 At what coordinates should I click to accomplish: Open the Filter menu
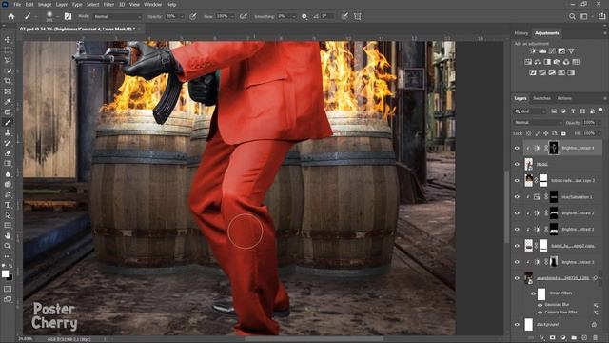coord(108,4)
